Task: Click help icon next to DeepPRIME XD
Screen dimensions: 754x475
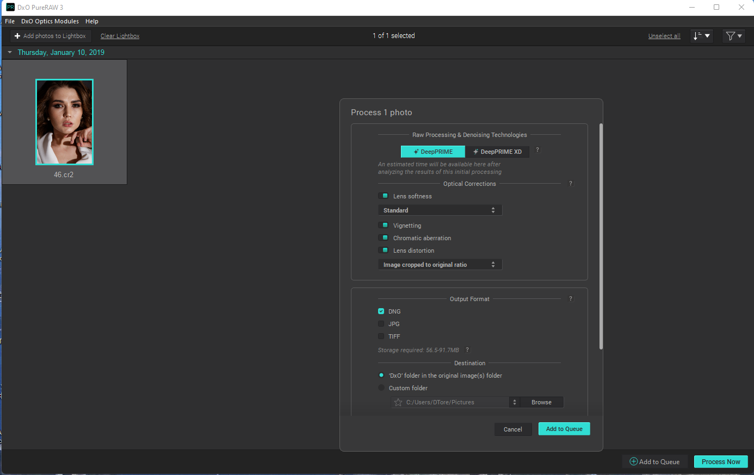Action: click(537, 150)
